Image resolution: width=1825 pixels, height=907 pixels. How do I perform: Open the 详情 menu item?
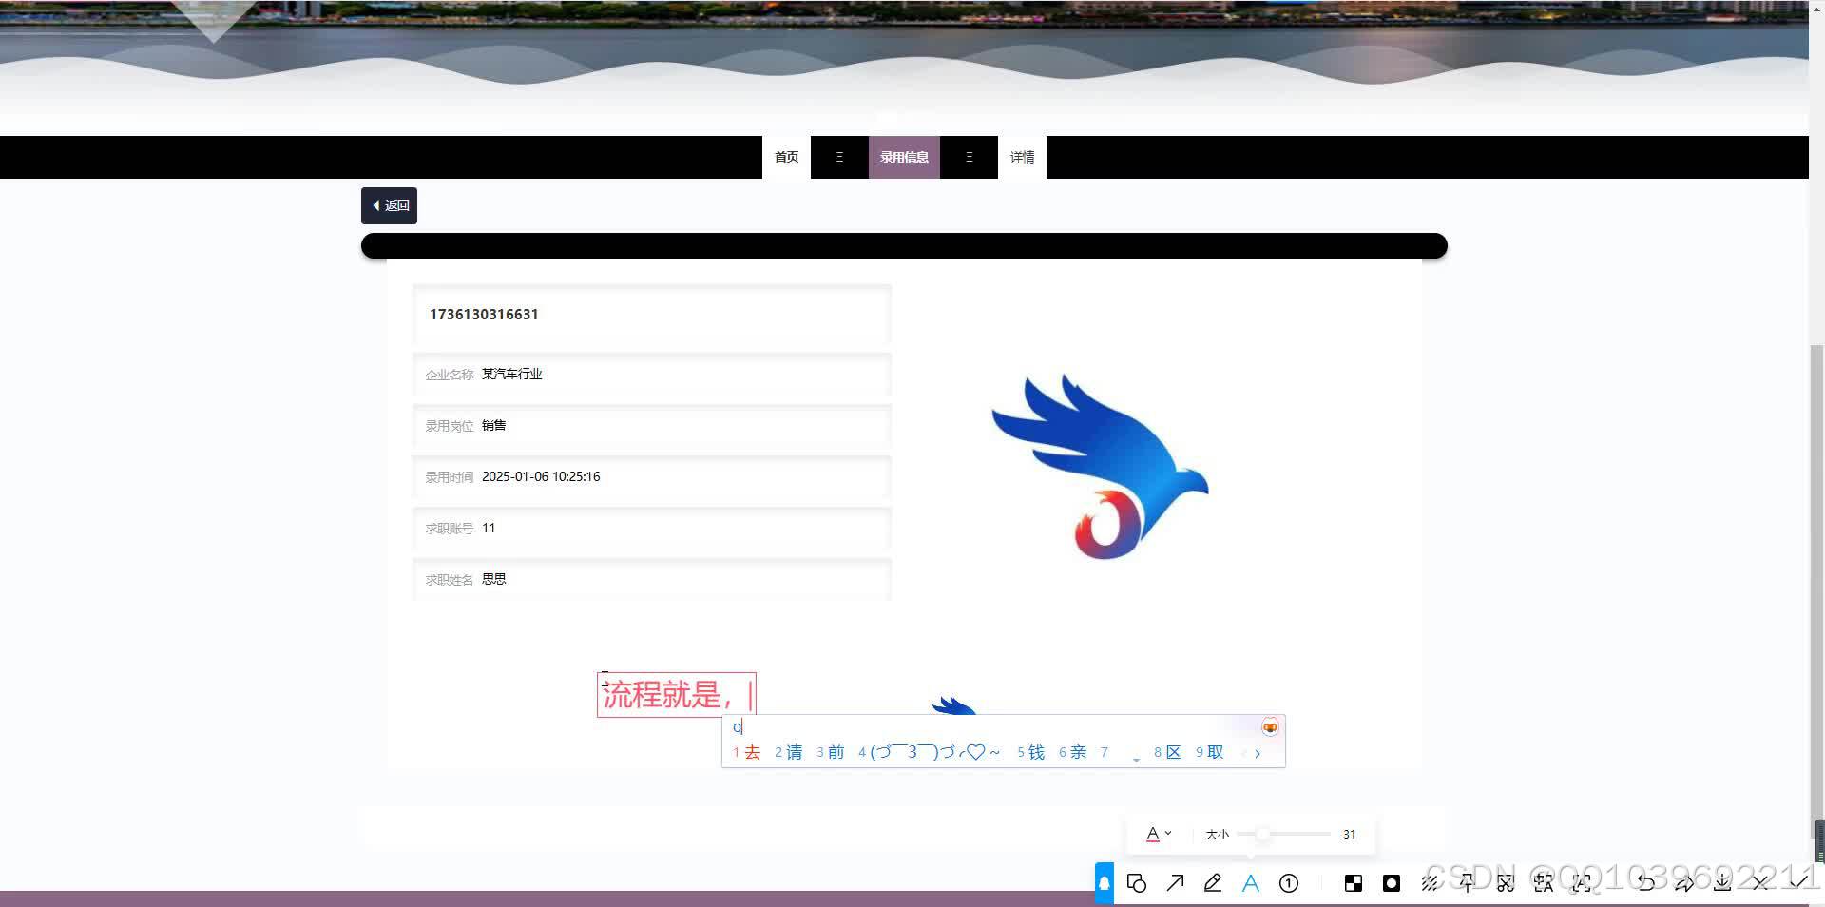pyautogui.click(x=1022, y=157)
